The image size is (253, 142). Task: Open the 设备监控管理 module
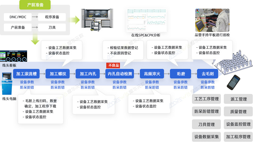tap(238, 124)
